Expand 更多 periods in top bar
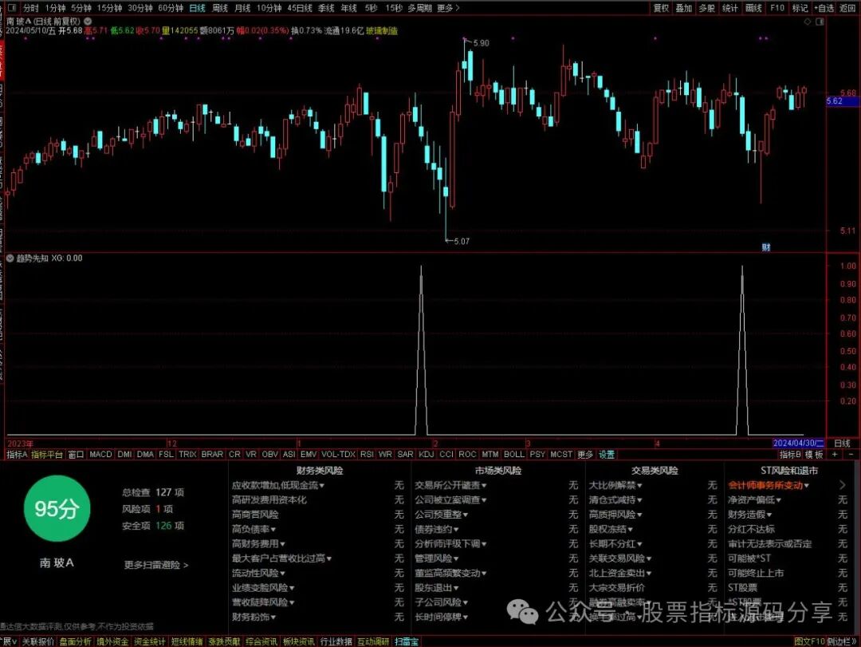 [x=448, y=8]
